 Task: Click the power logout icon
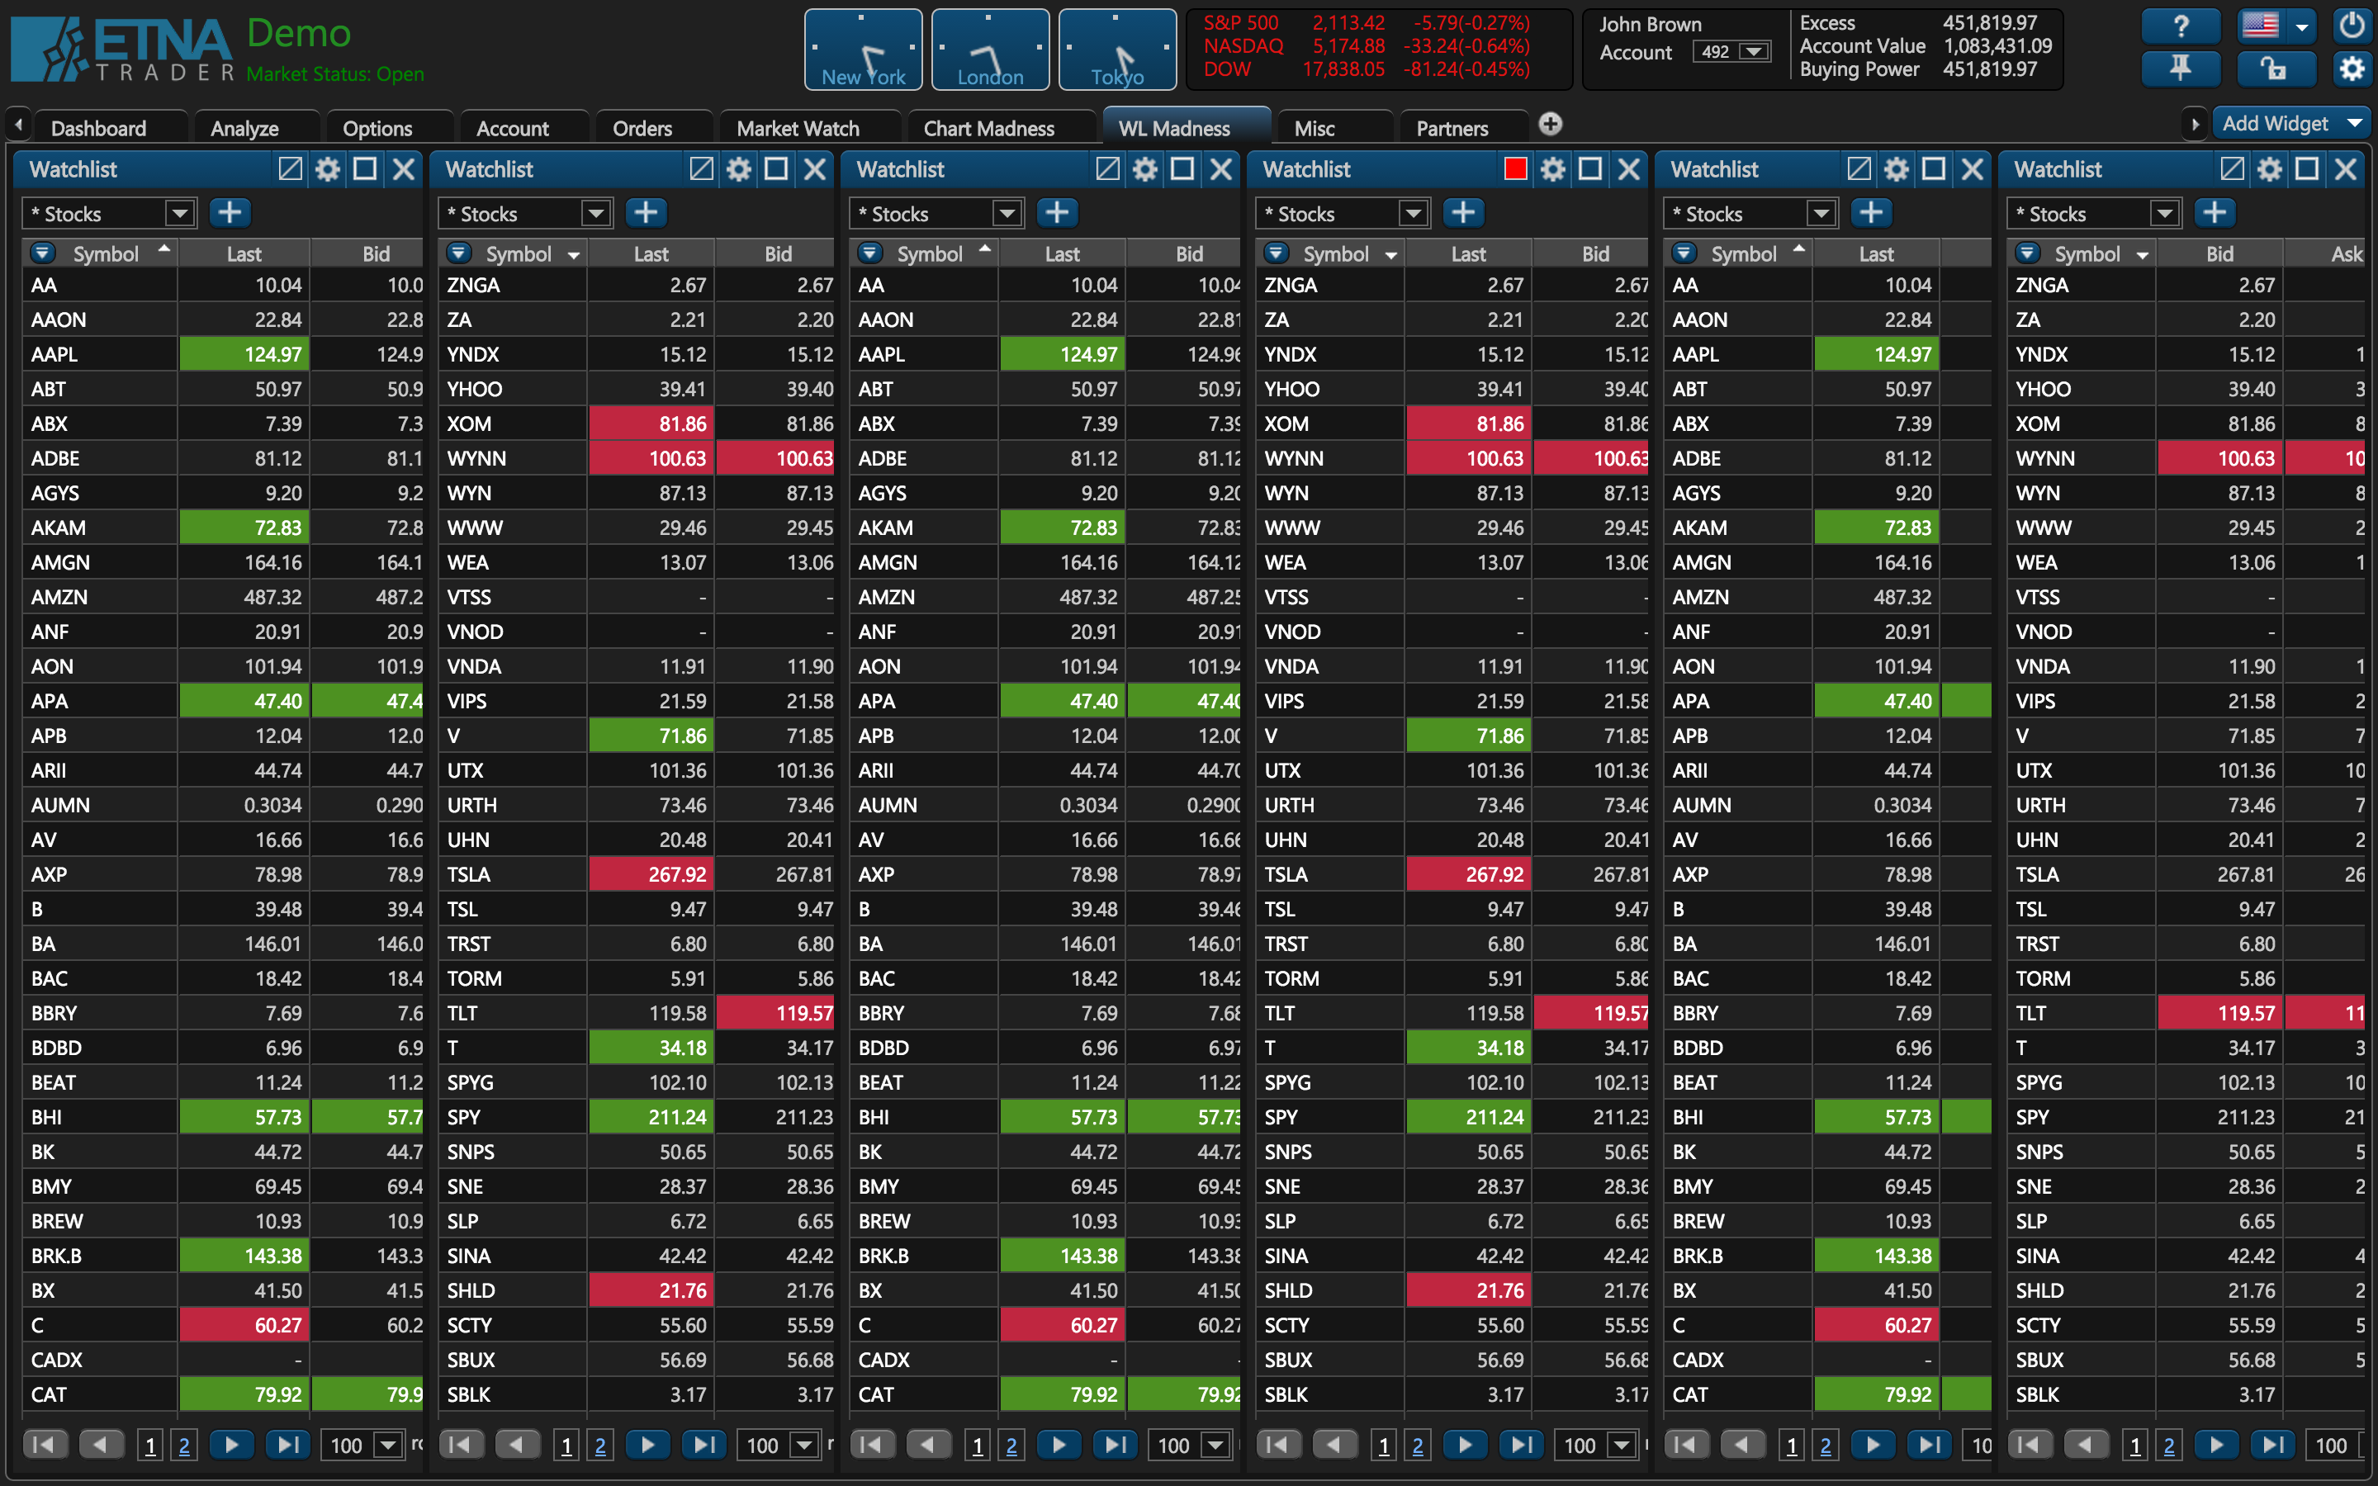click(2352, 26)
